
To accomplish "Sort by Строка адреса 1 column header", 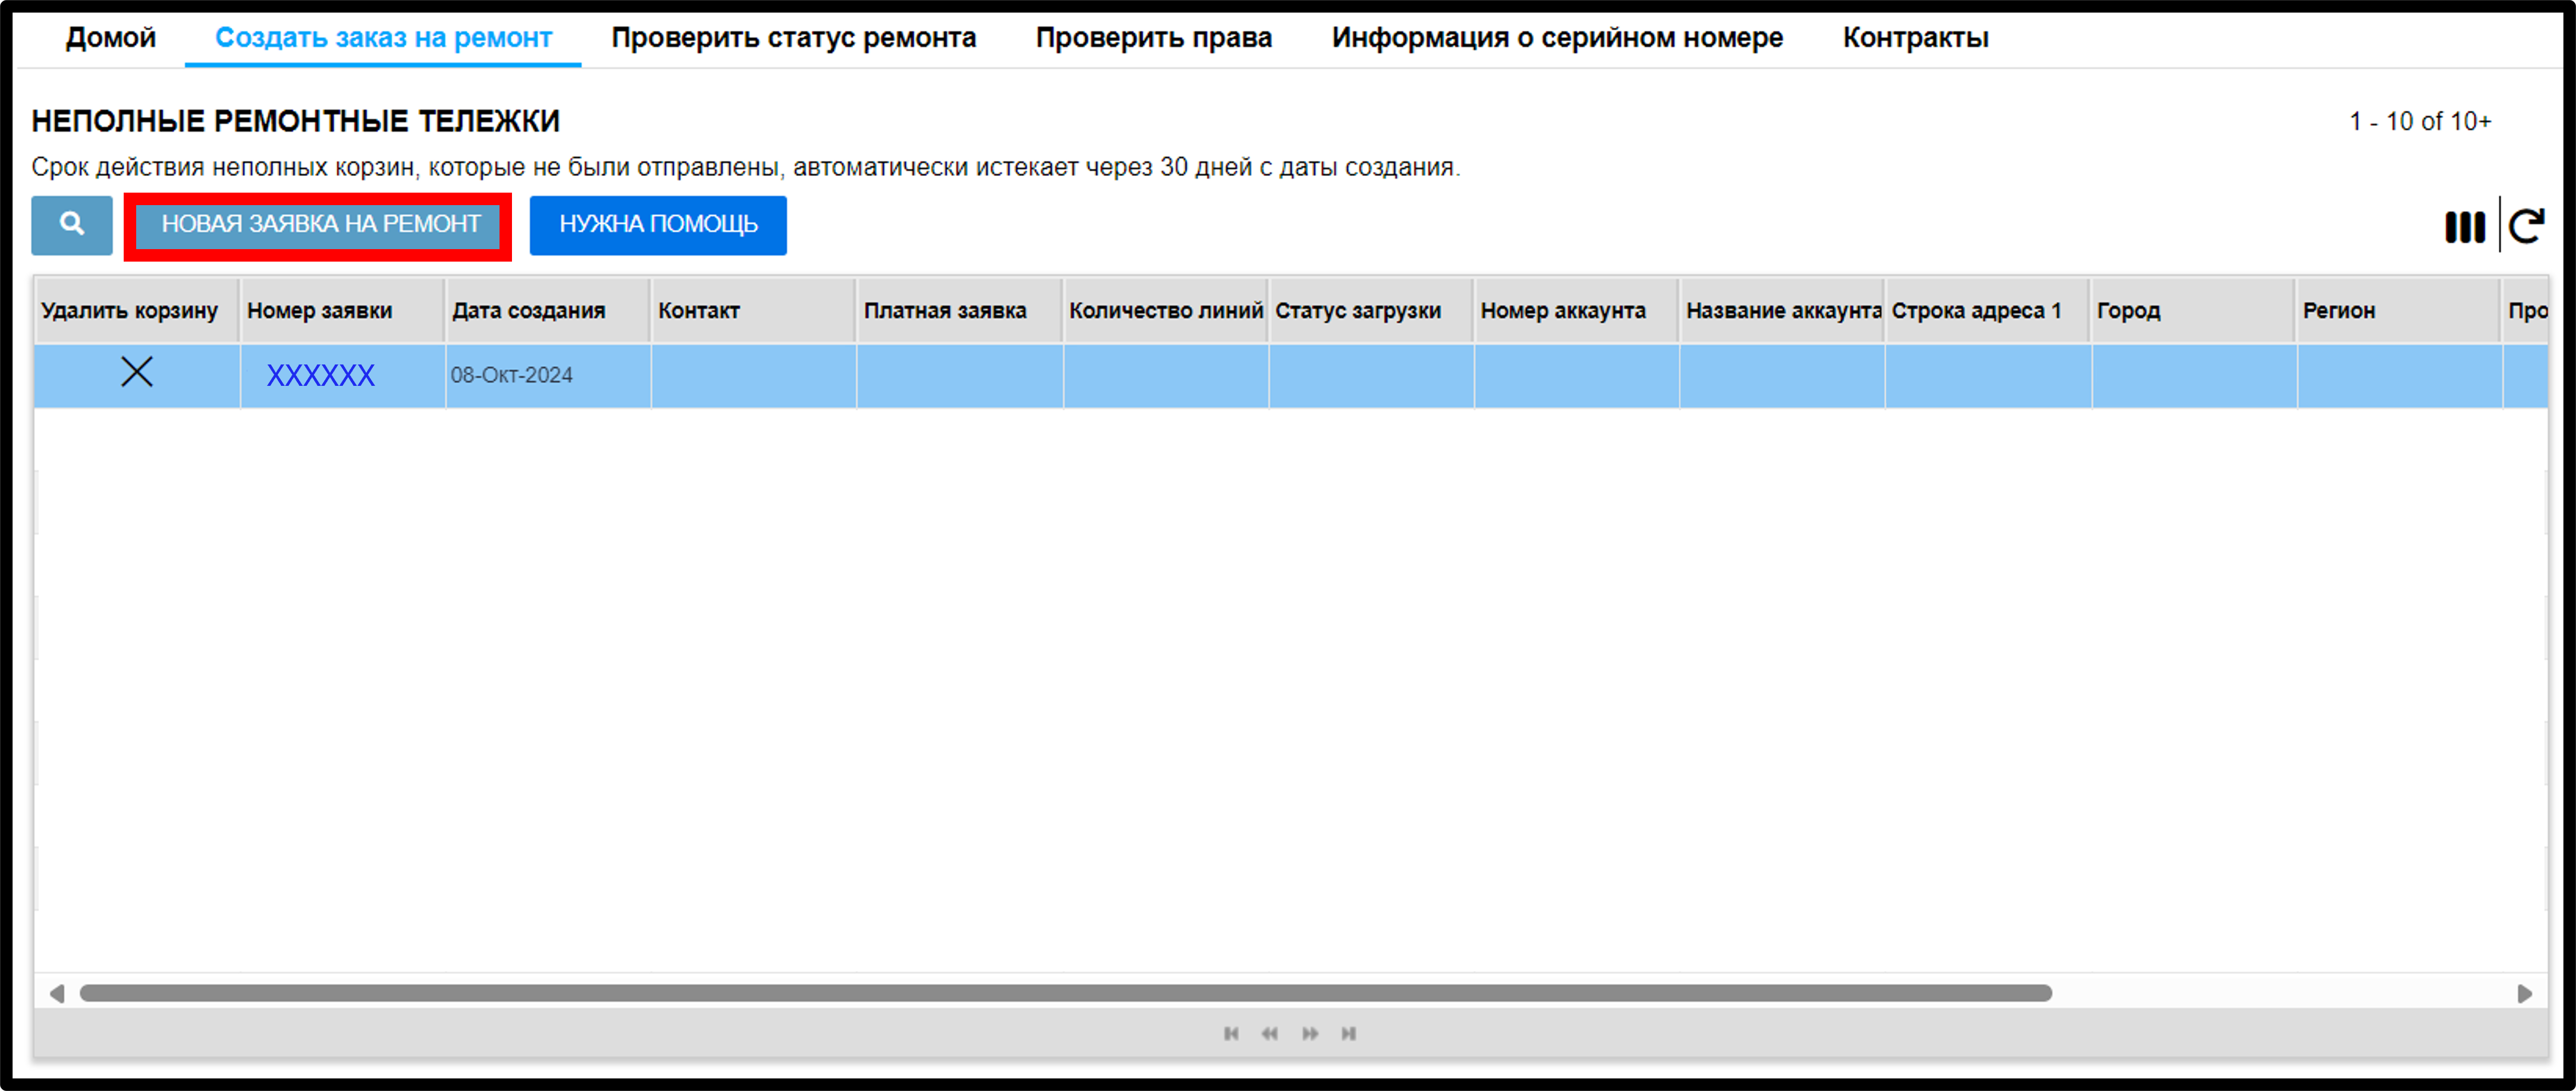I will 1988,311.
